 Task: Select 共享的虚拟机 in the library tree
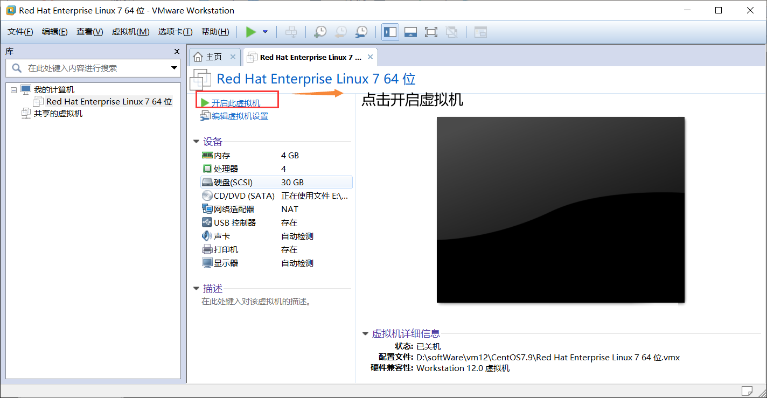coord(58,114)
